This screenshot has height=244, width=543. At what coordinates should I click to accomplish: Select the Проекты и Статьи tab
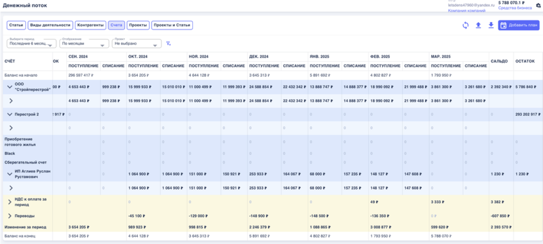point(172,25)
